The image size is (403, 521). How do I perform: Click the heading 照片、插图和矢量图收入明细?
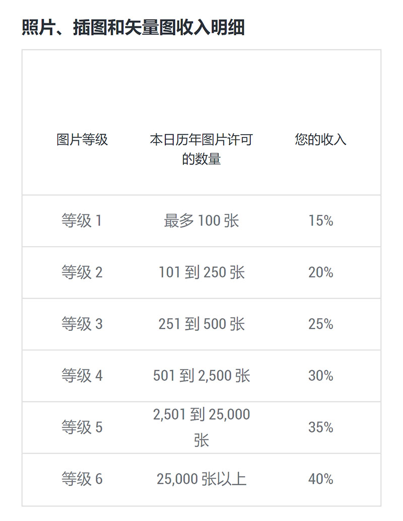click(133, 27)
